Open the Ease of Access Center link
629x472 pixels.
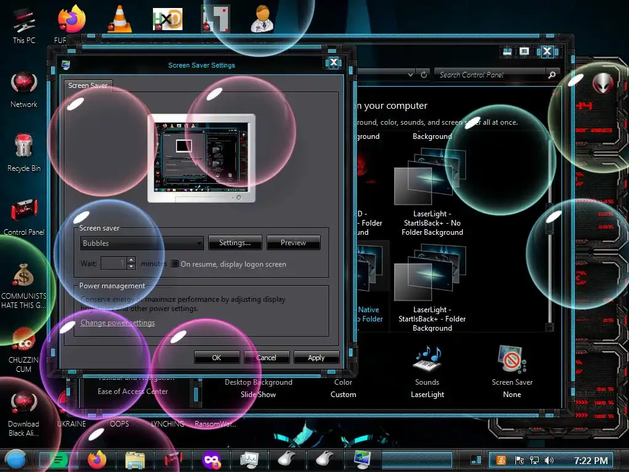point(133,391)
